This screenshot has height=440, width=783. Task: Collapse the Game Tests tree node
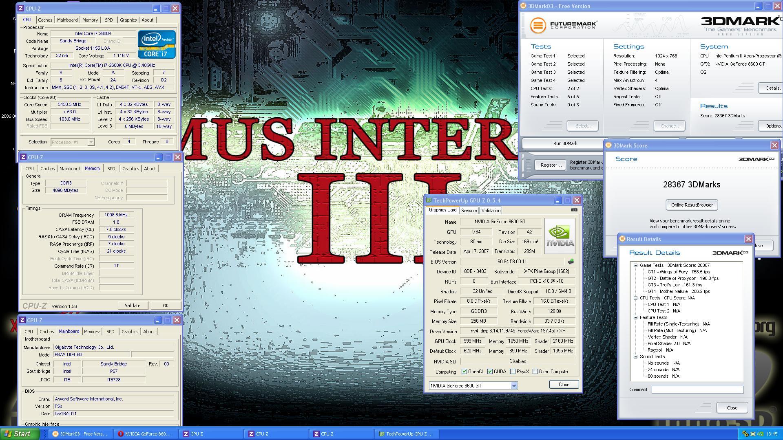pos(635,265)
